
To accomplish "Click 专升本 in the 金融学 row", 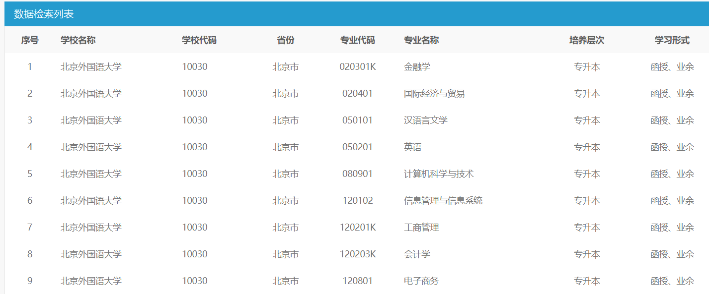I will click(x=587, y=67).
